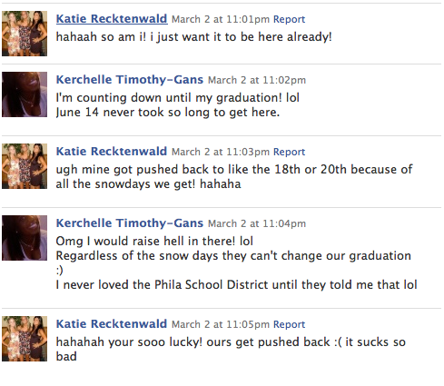Click the profile photo beside the 11:05pm message

click(x=25, y=339)
